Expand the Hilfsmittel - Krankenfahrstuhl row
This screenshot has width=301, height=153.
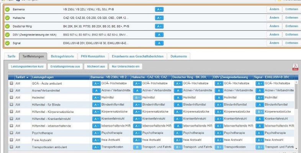(x=11, y=119)
